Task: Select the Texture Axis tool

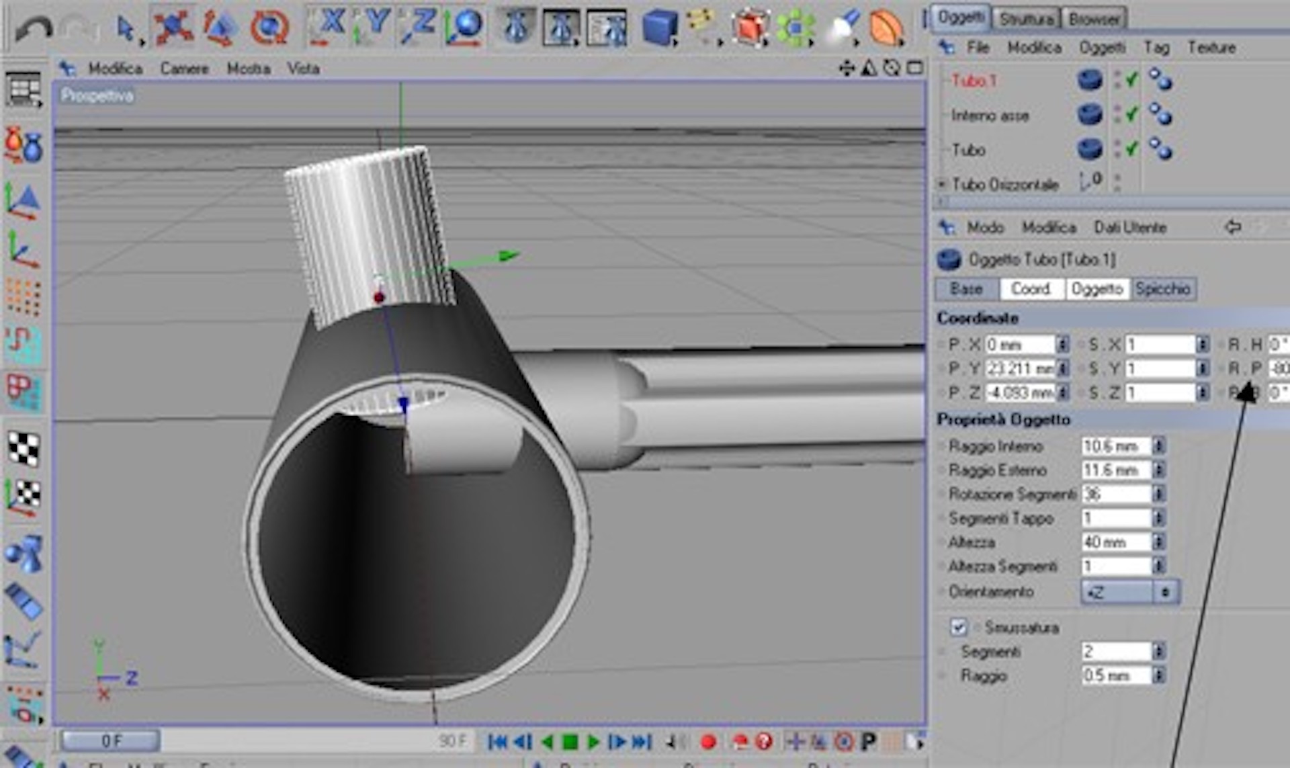Action: (x=24, y=497)
